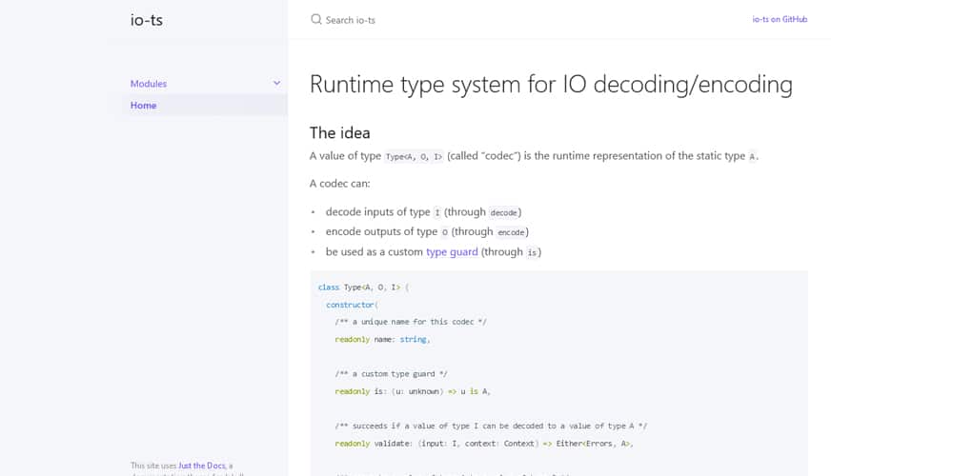
Task: Click the inline code Type<A, O, I>
Action: [414, 157]
